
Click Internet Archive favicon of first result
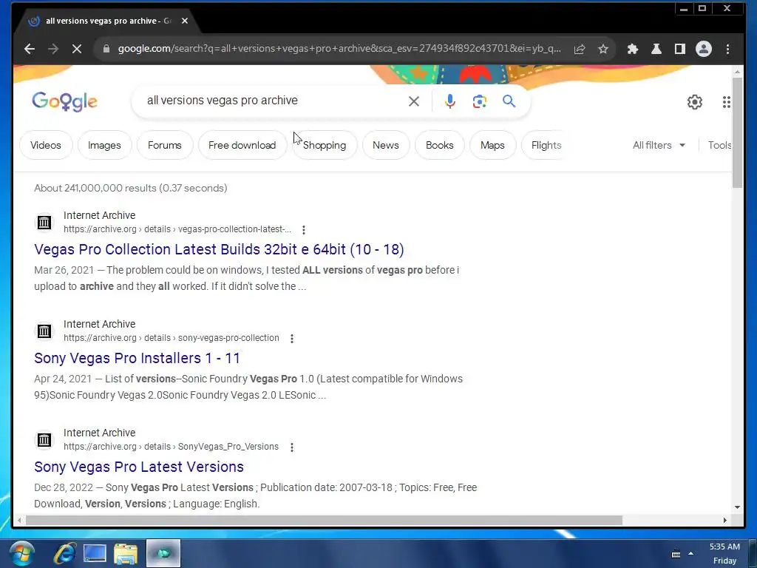tap(44, 222)
